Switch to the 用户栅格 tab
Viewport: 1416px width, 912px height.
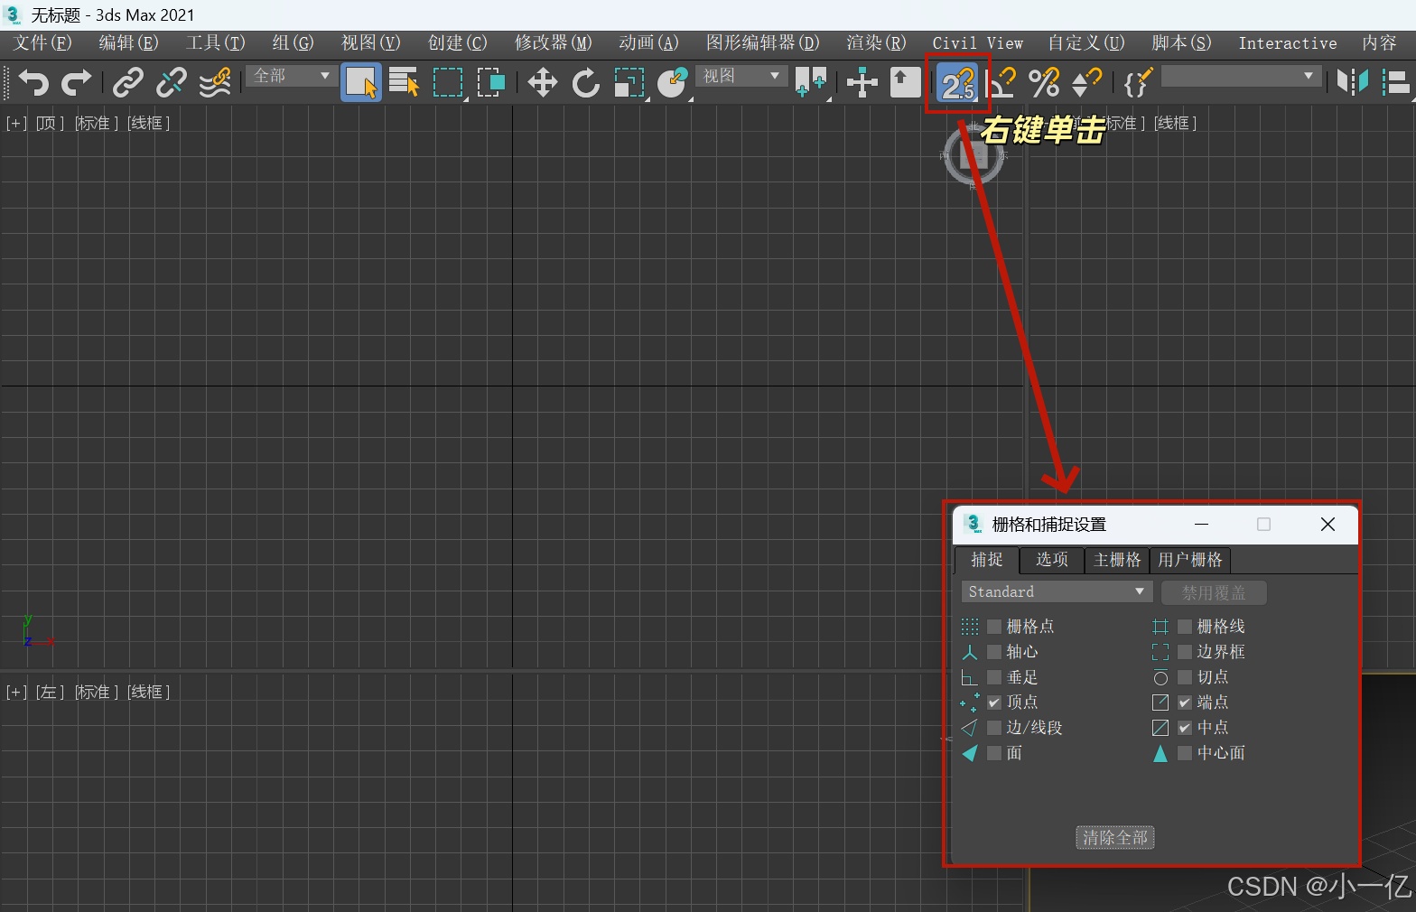click(1190, 560)
